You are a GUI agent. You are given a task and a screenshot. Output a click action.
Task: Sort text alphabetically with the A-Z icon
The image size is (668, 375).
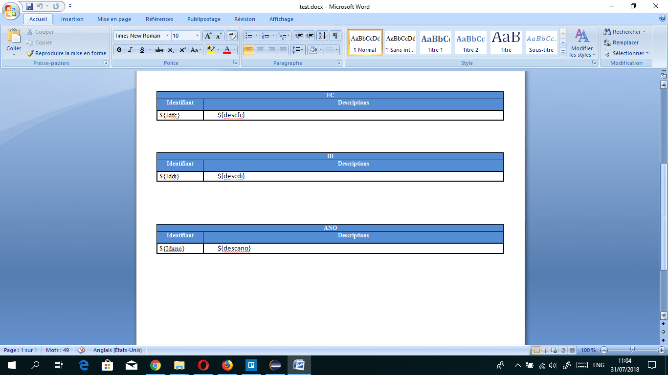323,35
